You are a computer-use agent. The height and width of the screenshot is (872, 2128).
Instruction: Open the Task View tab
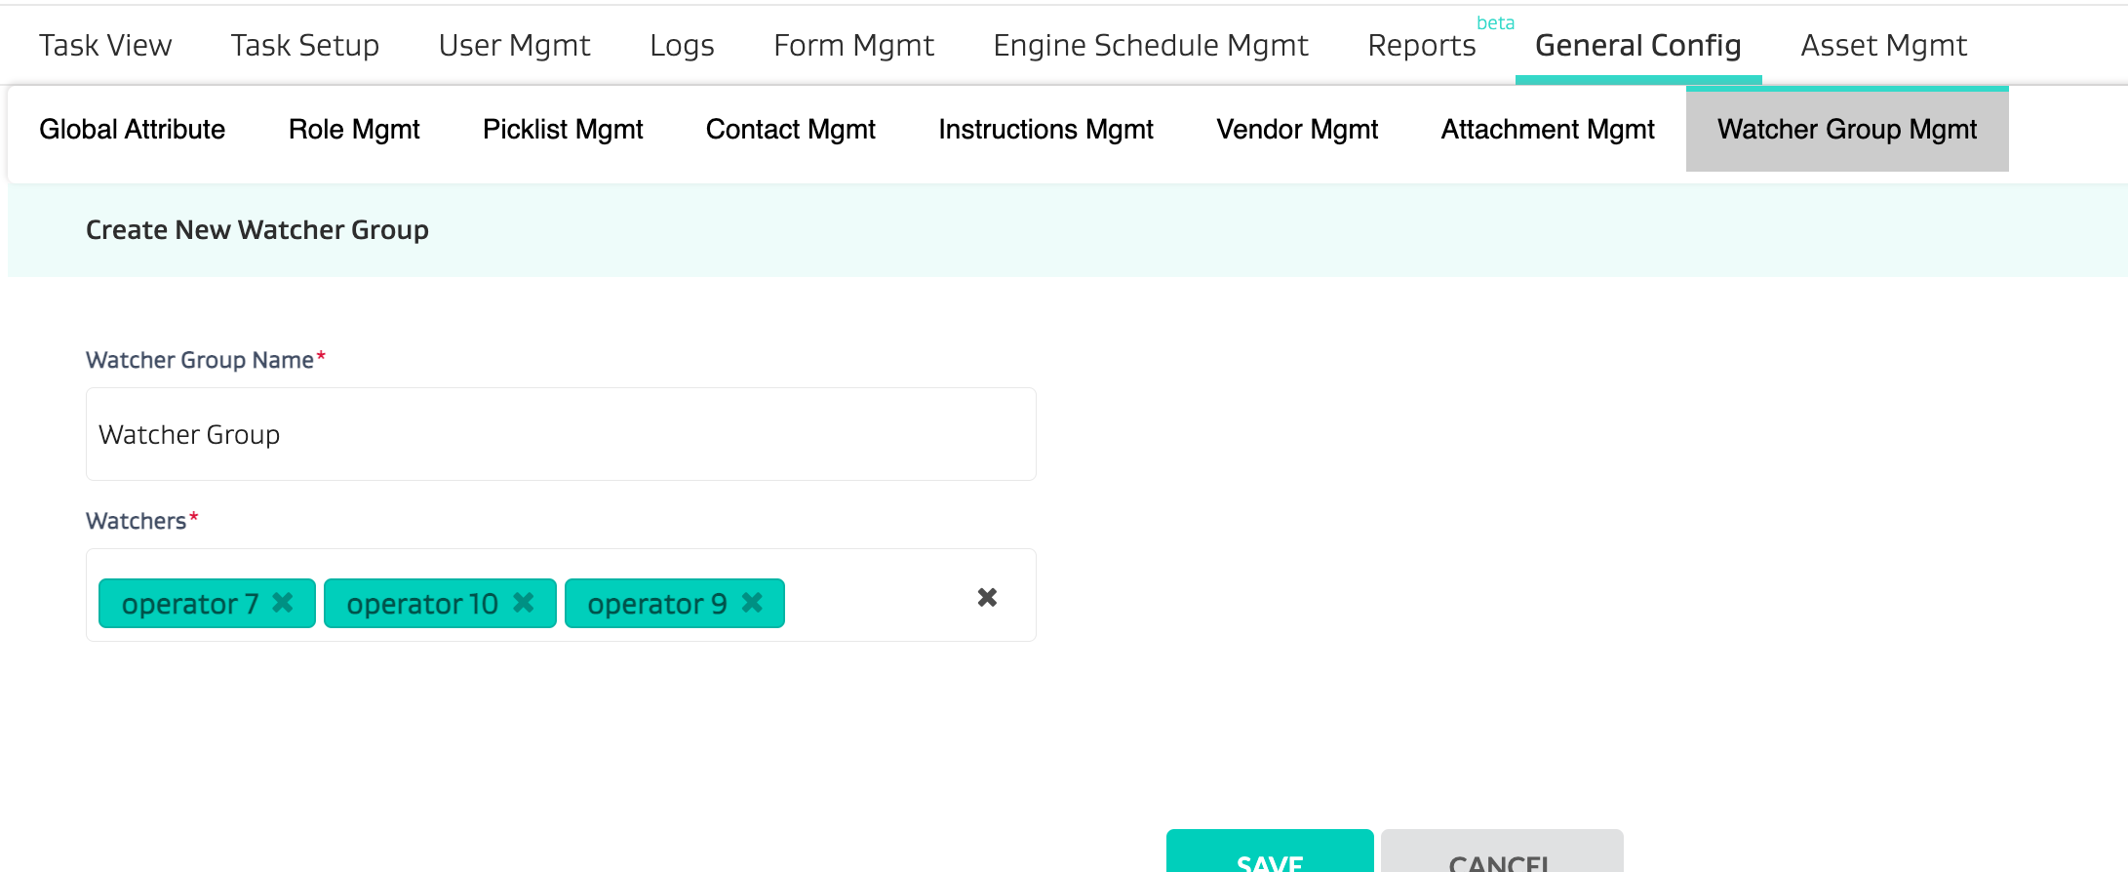tap(105, 45)
